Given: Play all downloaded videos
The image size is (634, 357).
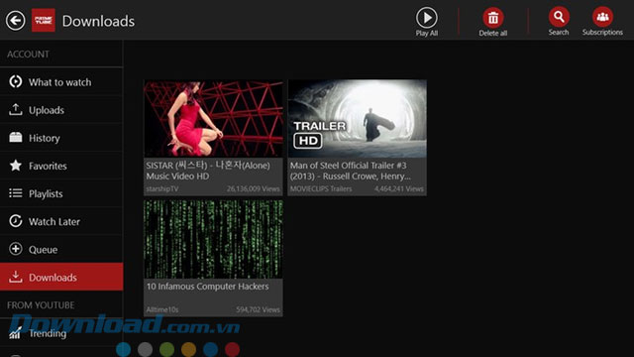Looking at the screenshot, I should point(427,18).
